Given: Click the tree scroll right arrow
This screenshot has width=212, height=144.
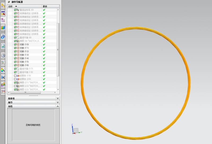Looking at the screenshot, I should pos(55,93).
